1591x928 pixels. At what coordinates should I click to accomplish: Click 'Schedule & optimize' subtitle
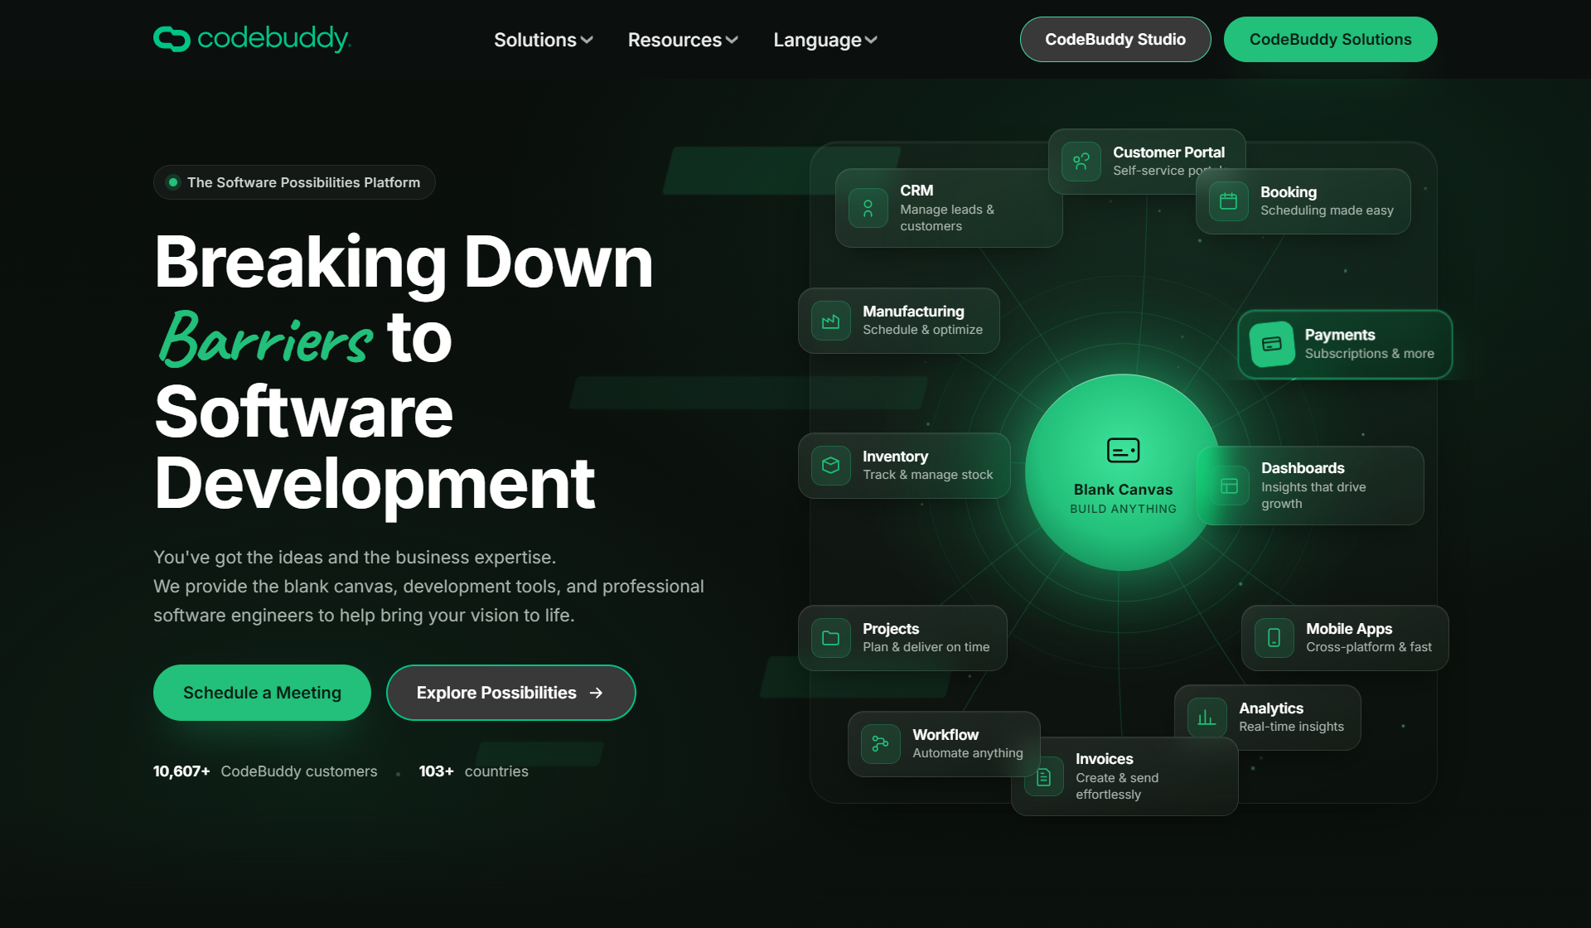pyautogui.click(x=922, y=330)
